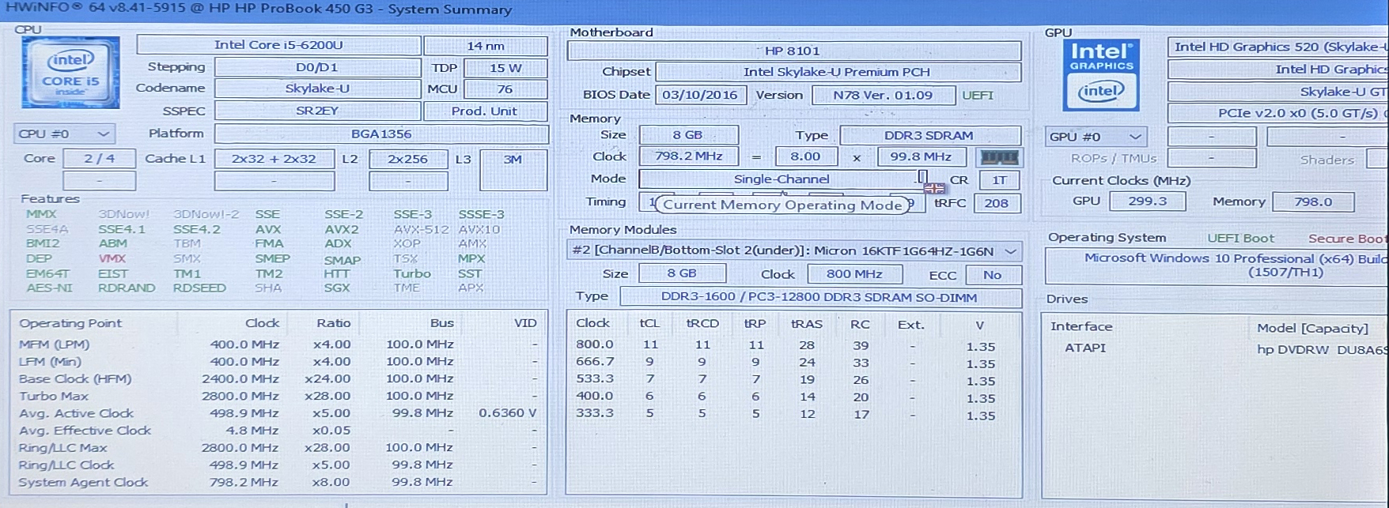Click the HP 8101 motherboard field
This screenshot has height=508, width=1389.
click(x=794, y=51)
